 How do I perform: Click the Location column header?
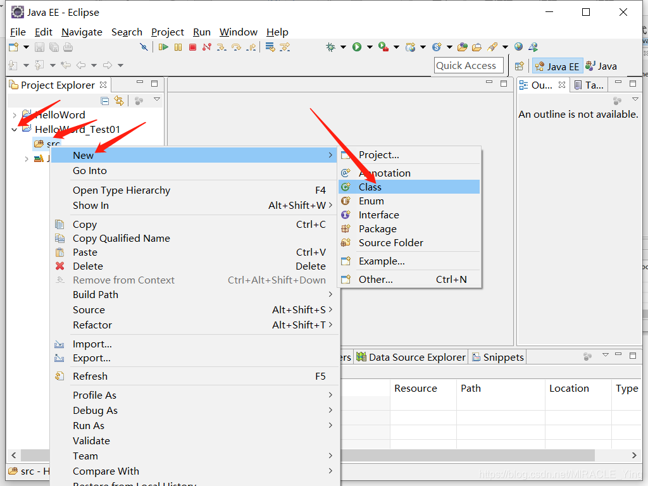[577, 389]
